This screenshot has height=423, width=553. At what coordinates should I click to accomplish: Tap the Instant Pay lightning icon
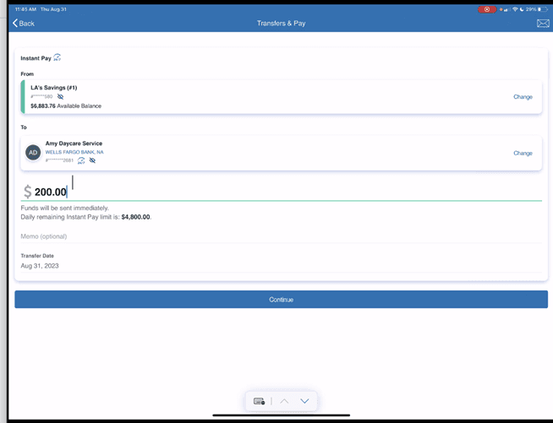tap(57, 58)
